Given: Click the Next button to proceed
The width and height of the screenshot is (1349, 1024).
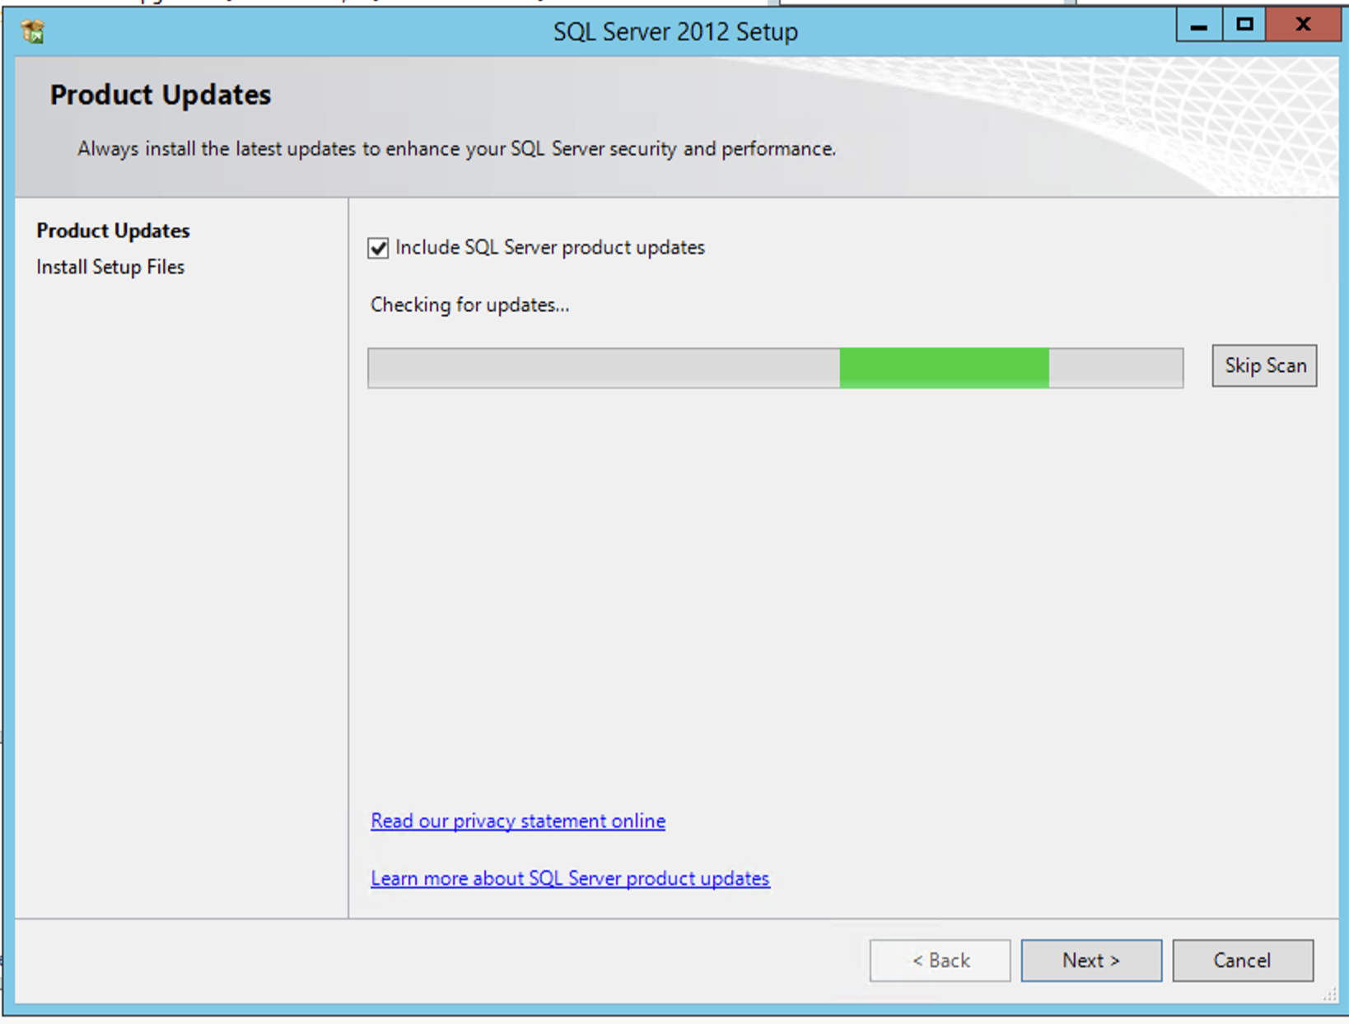Looking at the screenshot, I should pyautogui.click(x=1090, y=960).
